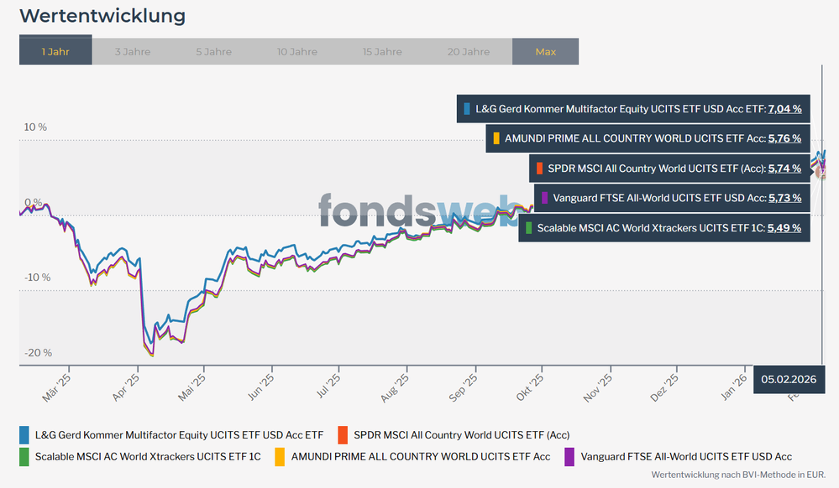Click the Wertentwicklung nach BVI-Methode footnote
Screen dimensions: 839x488
point(738,475)
